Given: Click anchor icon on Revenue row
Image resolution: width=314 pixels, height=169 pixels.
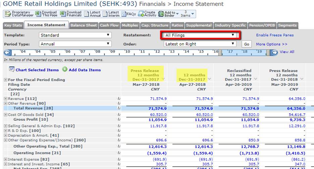Looking at the screenshot, I should (119, 99).
